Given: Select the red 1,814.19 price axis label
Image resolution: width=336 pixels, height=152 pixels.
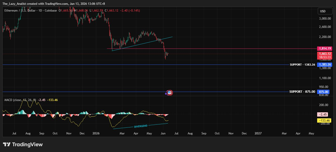Looking at the screenshot, I should [325, 48].
